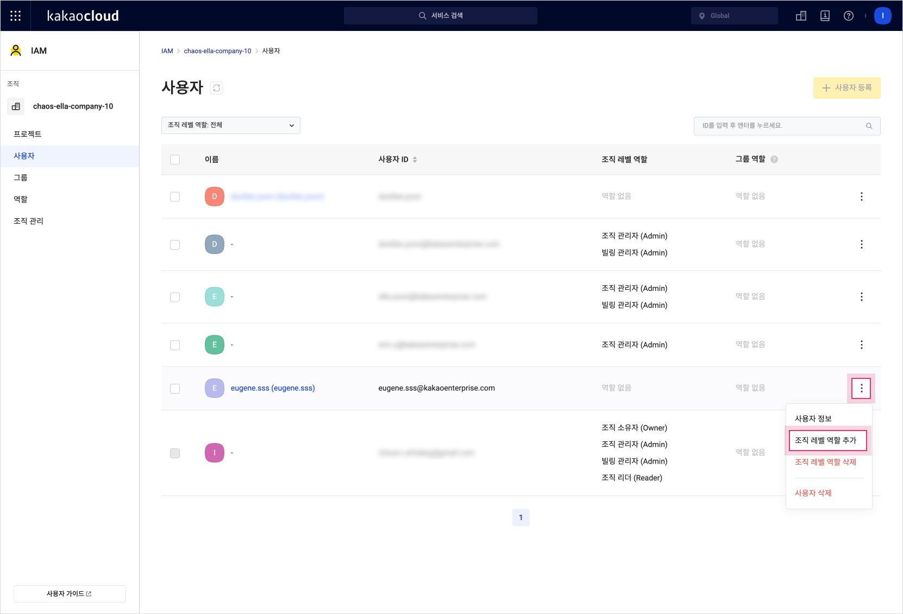Click the magenta I avatar
Image resolution: width=903 pixels, height=614 pixels.
point(215,453)
